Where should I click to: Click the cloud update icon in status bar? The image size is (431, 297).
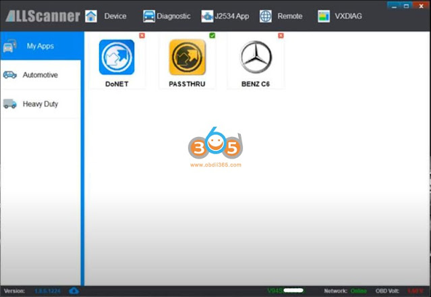tap(74, 291)
